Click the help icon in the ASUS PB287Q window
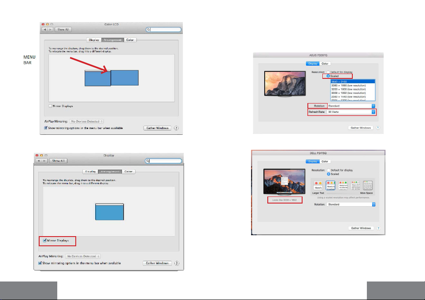425x300 pixels. click(x=377, y=128)
